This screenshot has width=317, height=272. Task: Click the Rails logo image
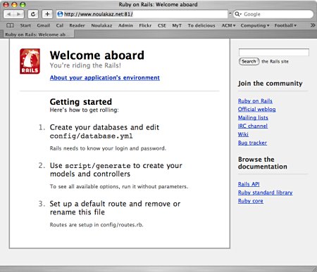point(30,61)
